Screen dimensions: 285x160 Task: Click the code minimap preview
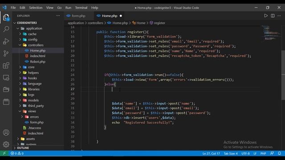(x=271, y=33)
